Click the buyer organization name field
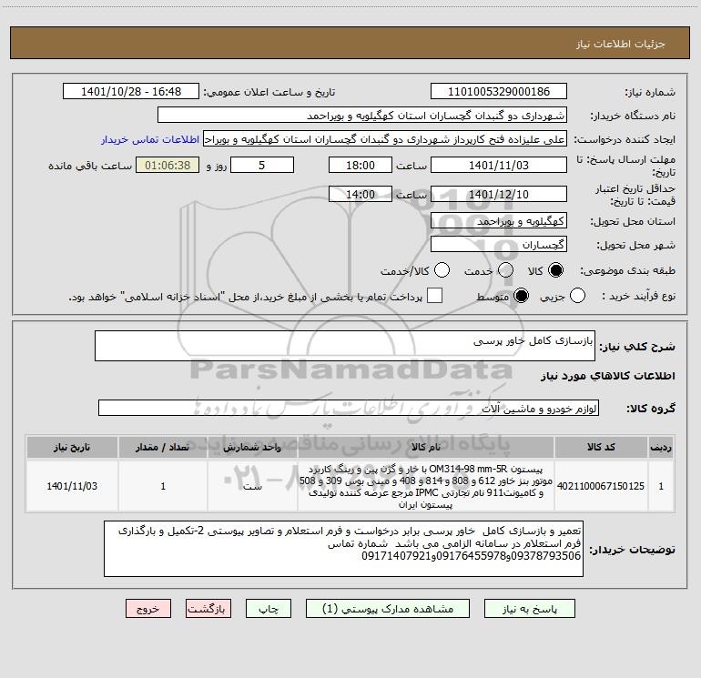The height and width of the screenshot is (678, 701). click(x=362, y=116)
